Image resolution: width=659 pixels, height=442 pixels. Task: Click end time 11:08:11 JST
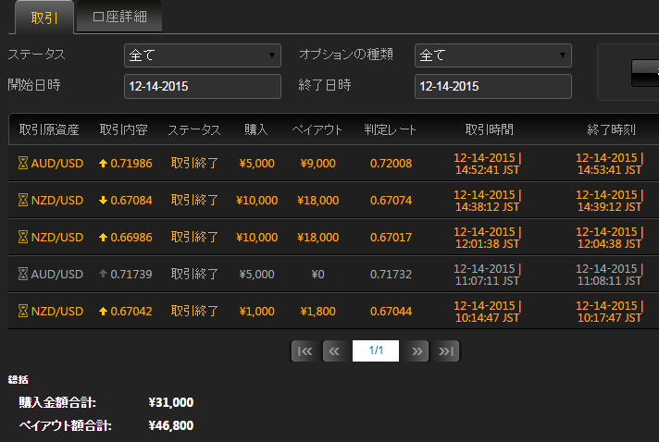609,280
